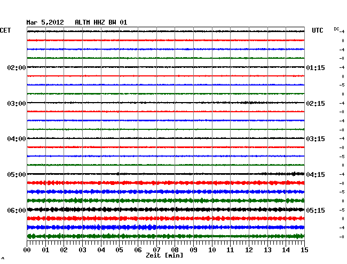Click the CET timezone label
This screenshot has width=347, height=264.
pyautogui.click(x=5, y=30)
